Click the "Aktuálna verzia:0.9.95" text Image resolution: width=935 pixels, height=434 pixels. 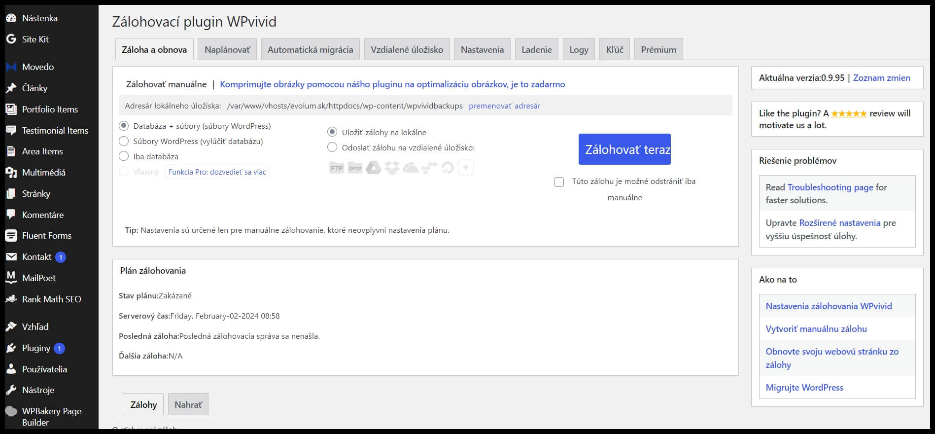coord(802,78)
